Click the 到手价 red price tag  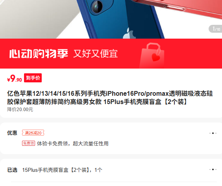(33, 78)
